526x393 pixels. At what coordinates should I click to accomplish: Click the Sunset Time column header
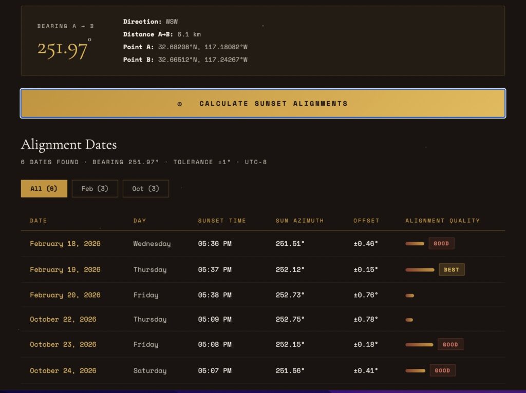click(x=222, y=221)
